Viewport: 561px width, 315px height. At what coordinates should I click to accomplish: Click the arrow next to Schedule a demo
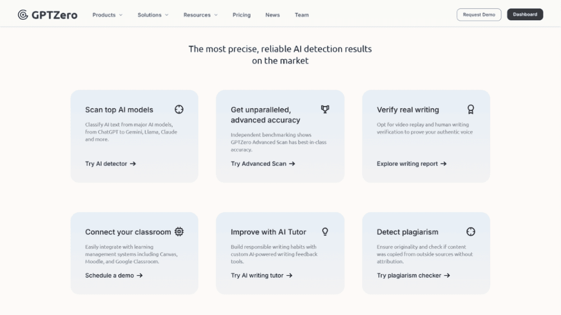[x=140, y=276]
